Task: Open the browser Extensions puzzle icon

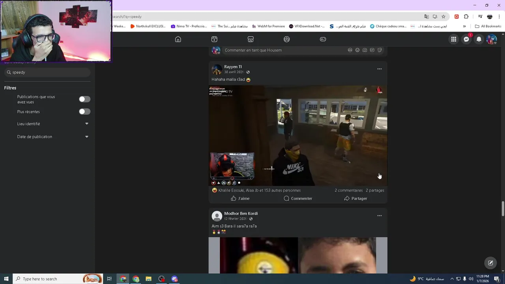Action: pyautogui.click(x=466, y=17)
